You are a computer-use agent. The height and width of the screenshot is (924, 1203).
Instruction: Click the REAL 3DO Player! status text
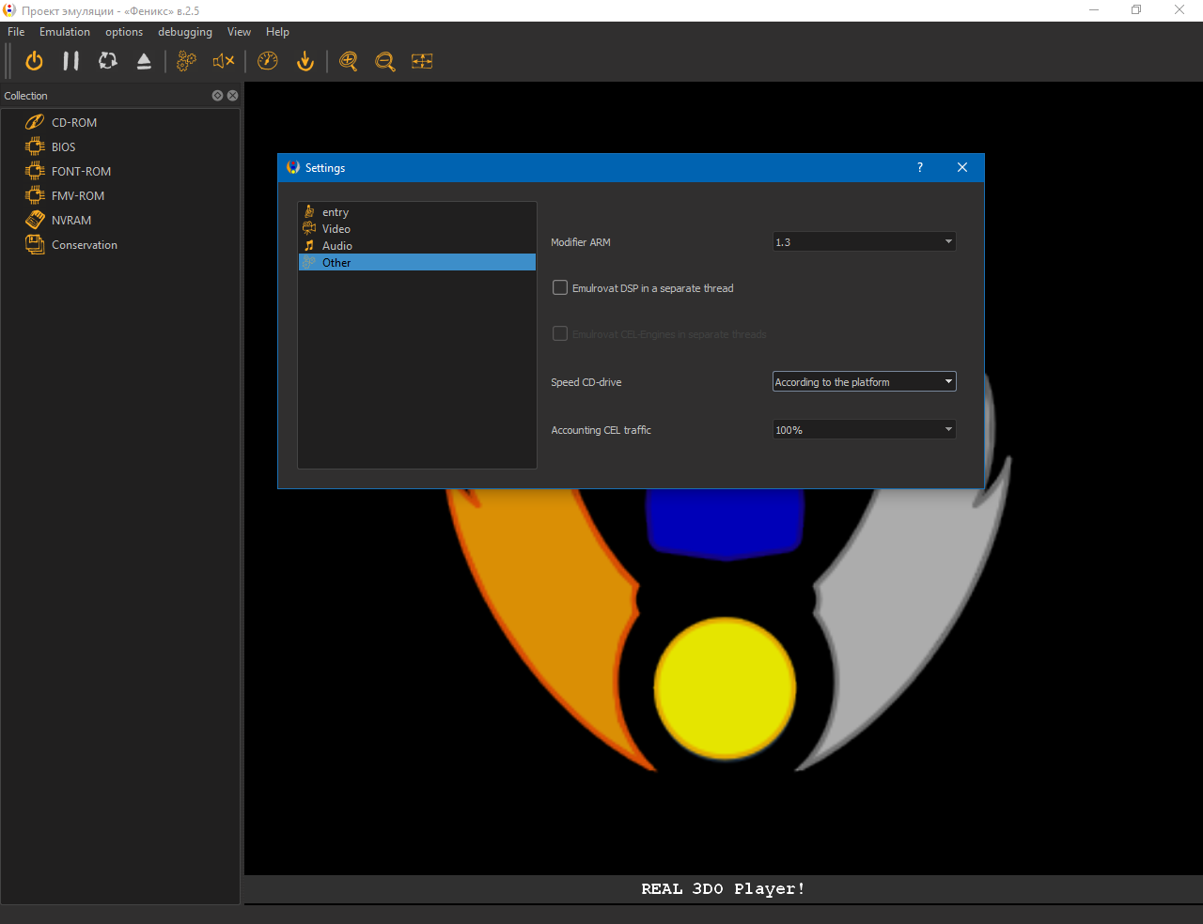723,889
